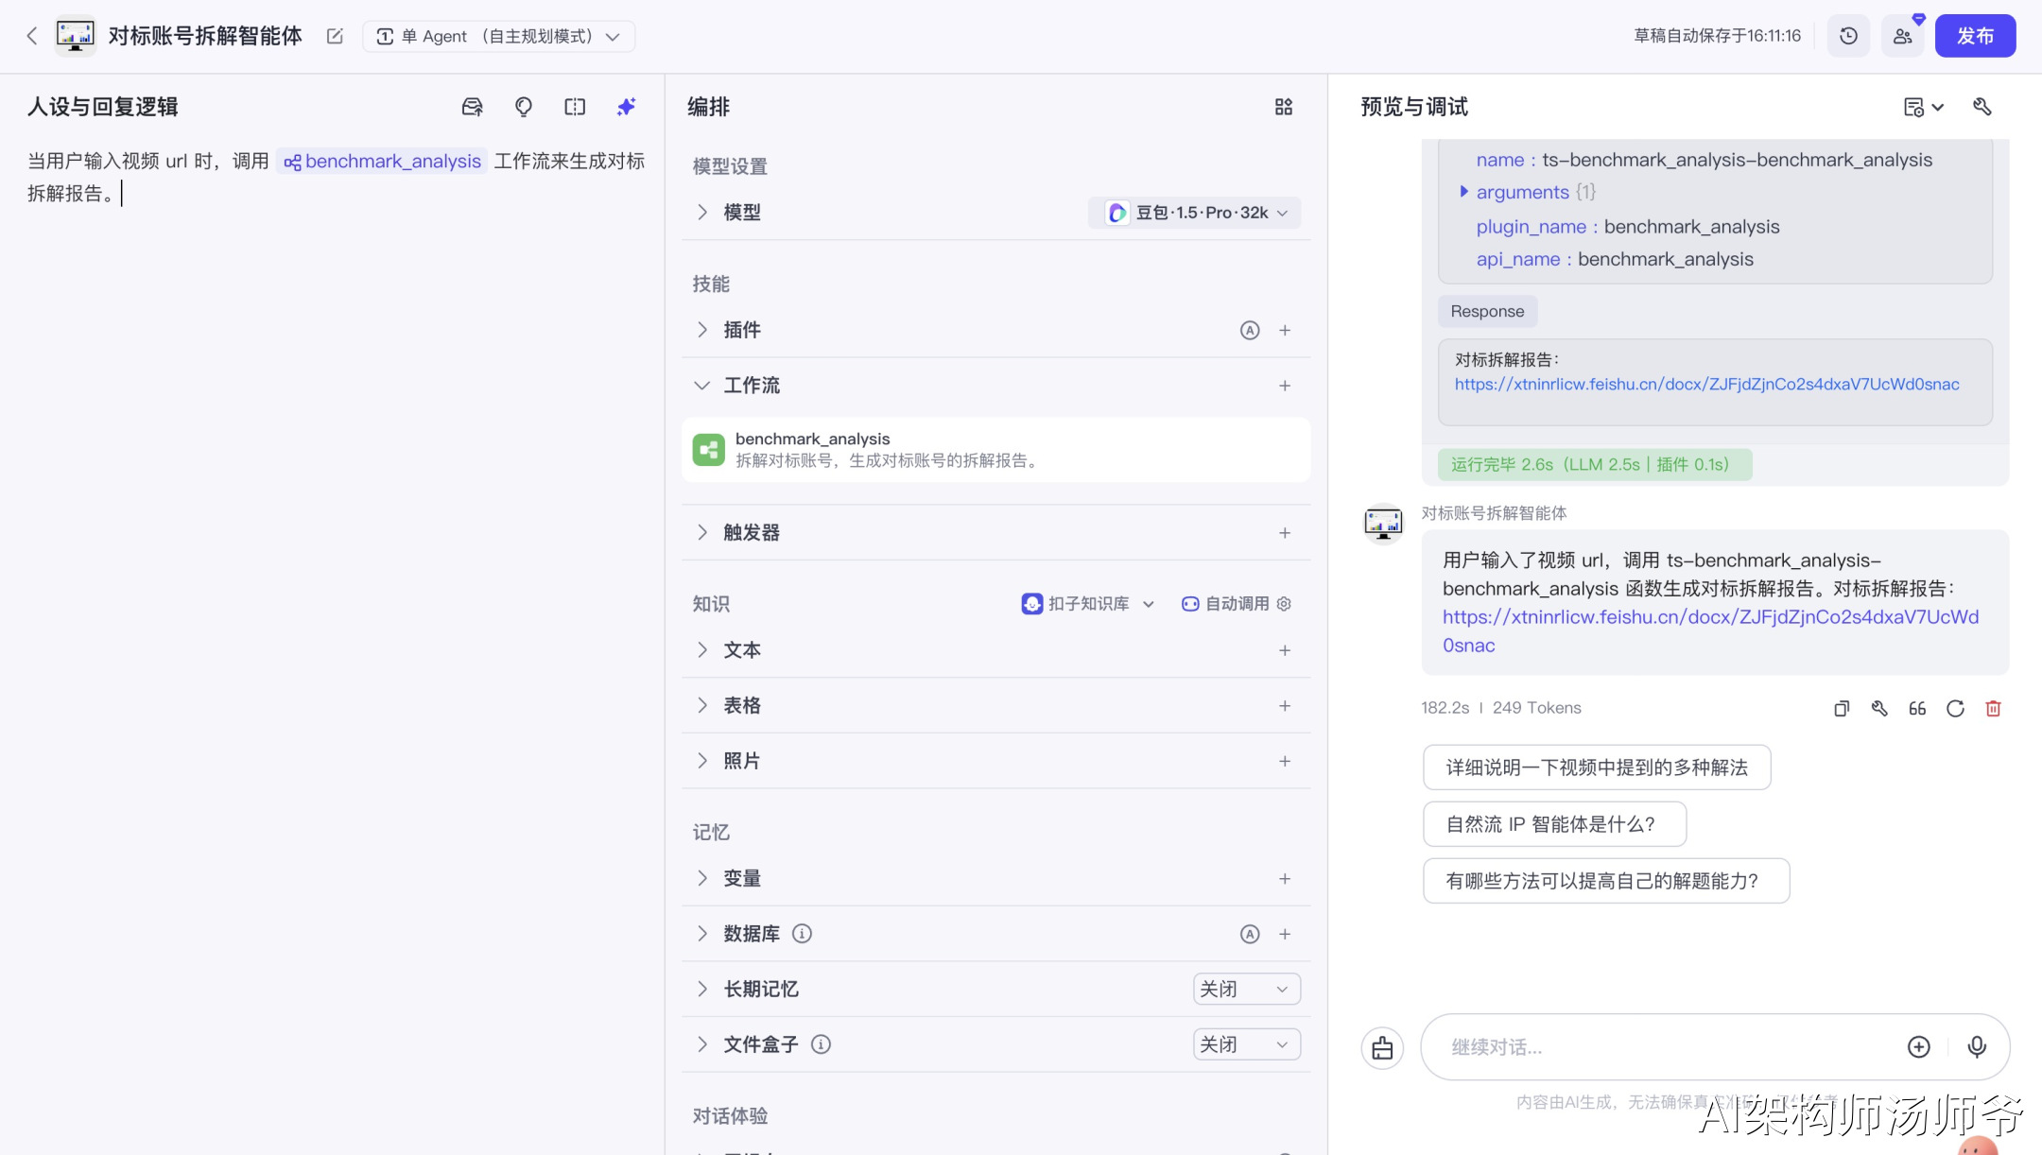Open the feishu docx link in Response
This screenshot has width=2042, height=1155.
pyautogui.click(x=1706, y=385)
